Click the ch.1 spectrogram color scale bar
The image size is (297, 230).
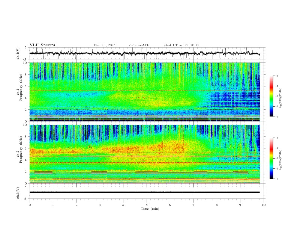click(x=271, y=96)
